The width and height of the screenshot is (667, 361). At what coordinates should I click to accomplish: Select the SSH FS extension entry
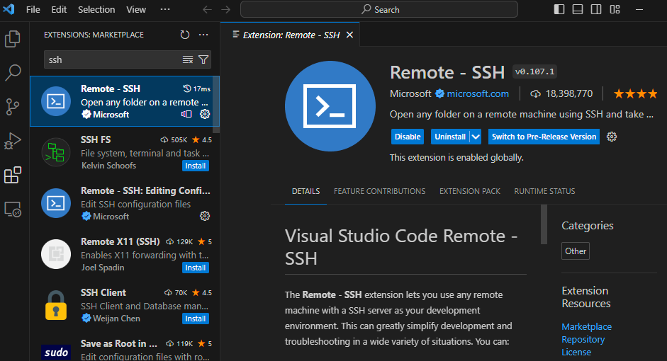coord(125,152)
